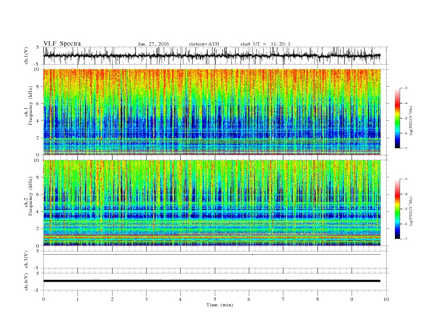Click the ch.1 PSD color bar
Image resolution: width=435 pixels, height=336 pixels.
(x=398, y=118)
